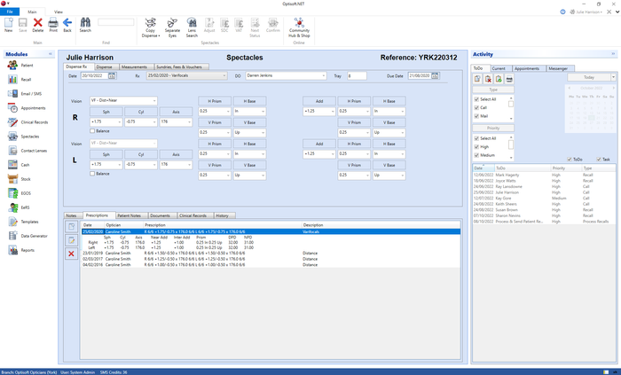This screenshot has width=621, height=375.
Task: Toggle the Task checkbox in Activity
Action: click(x=599, y=159)
